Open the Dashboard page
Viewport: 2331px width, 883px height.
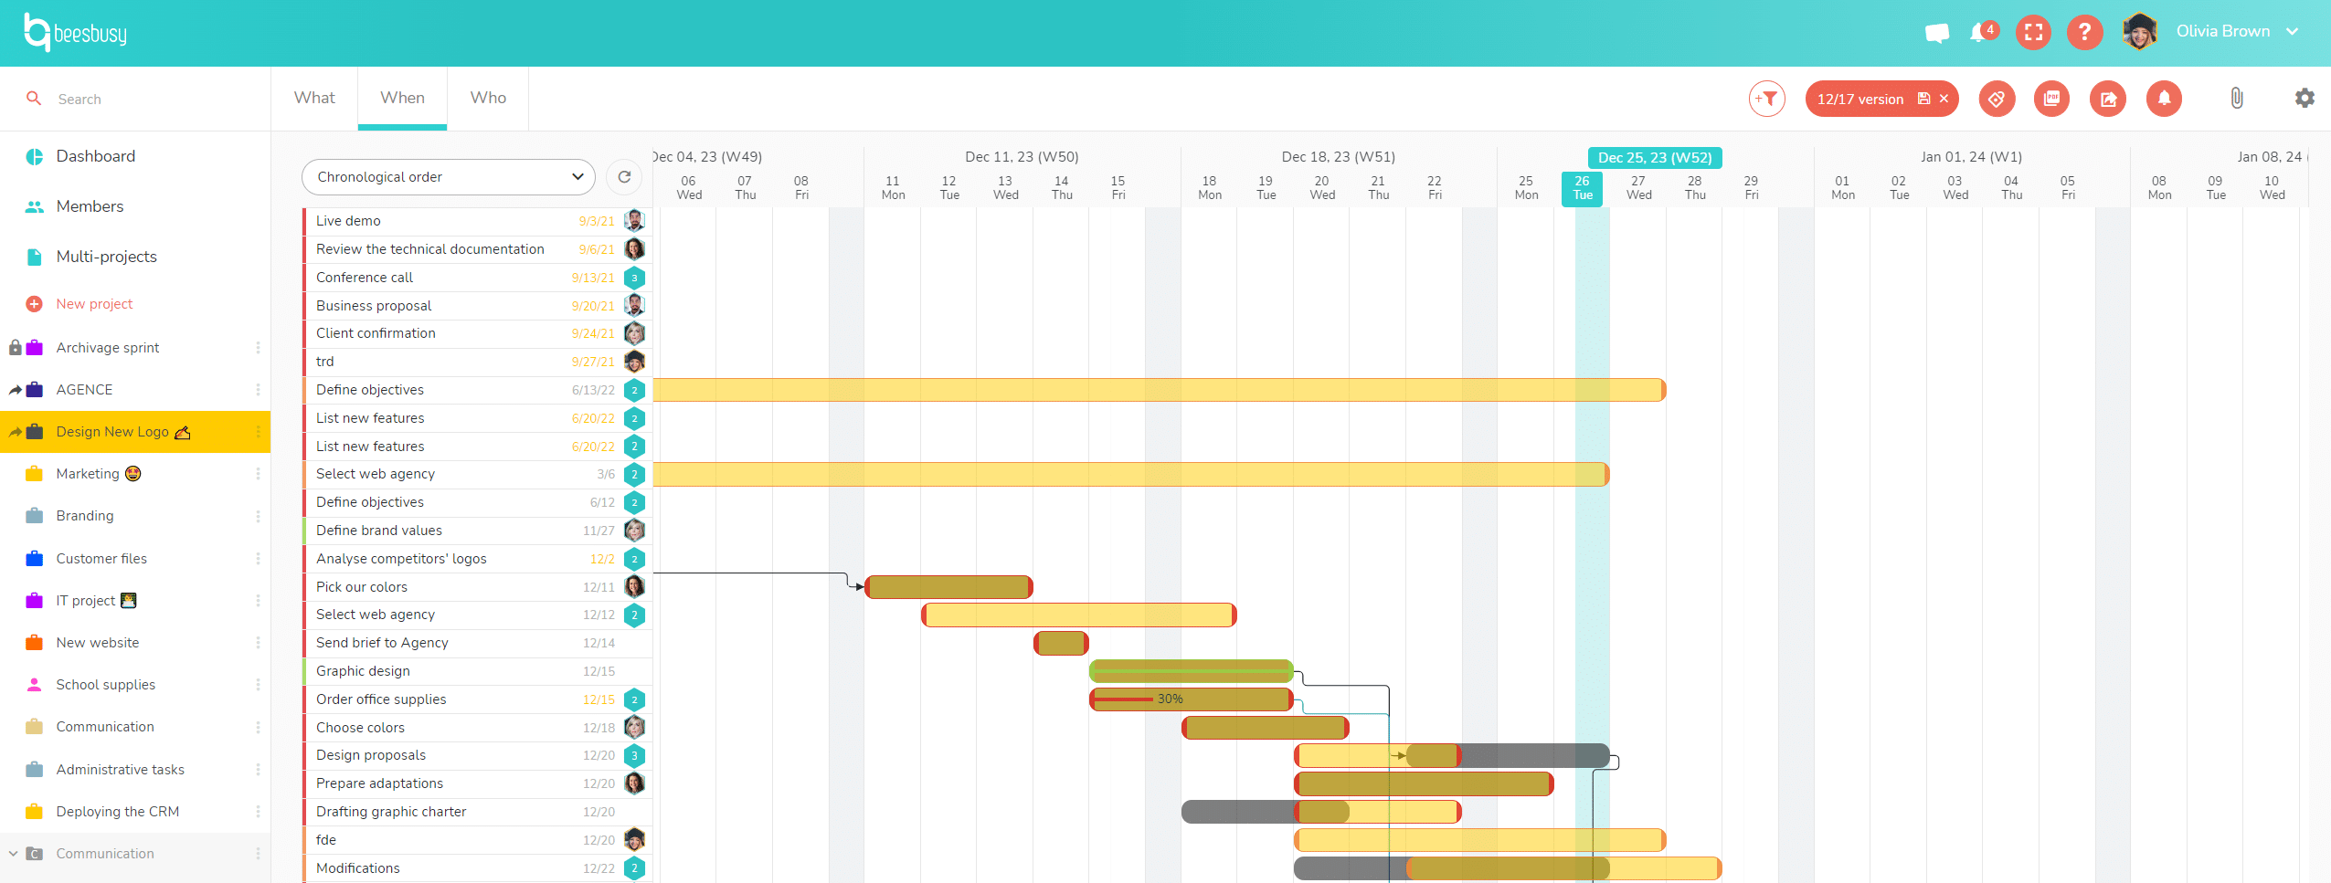(96, 156)
